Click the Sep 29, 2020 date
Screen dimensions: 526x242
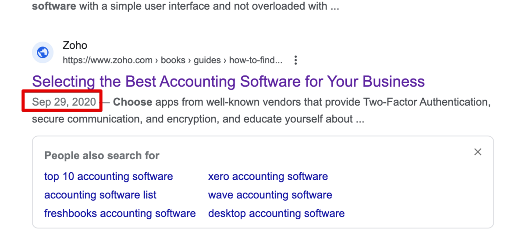click(x=64, y=102)
